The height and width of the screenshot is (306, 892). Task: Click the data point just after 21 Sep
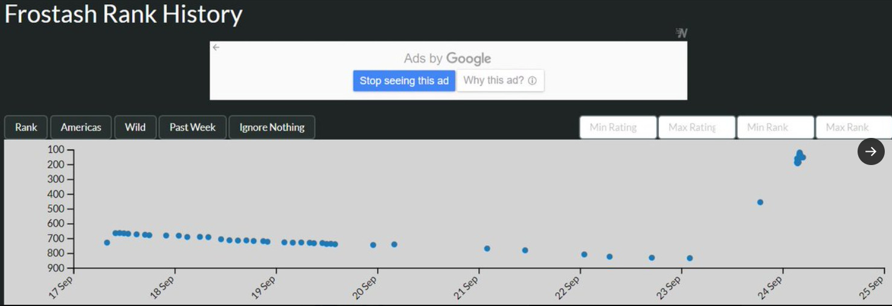point(487,249)
